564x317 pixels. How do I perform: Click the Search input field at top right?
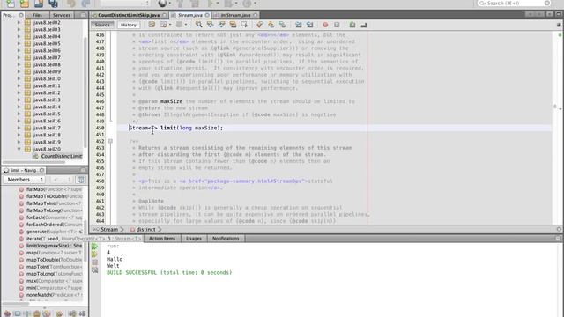click(514, 4)
